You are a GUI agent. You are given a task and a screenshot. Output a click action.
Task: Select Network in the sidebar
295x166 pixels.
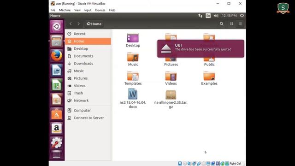88,101
